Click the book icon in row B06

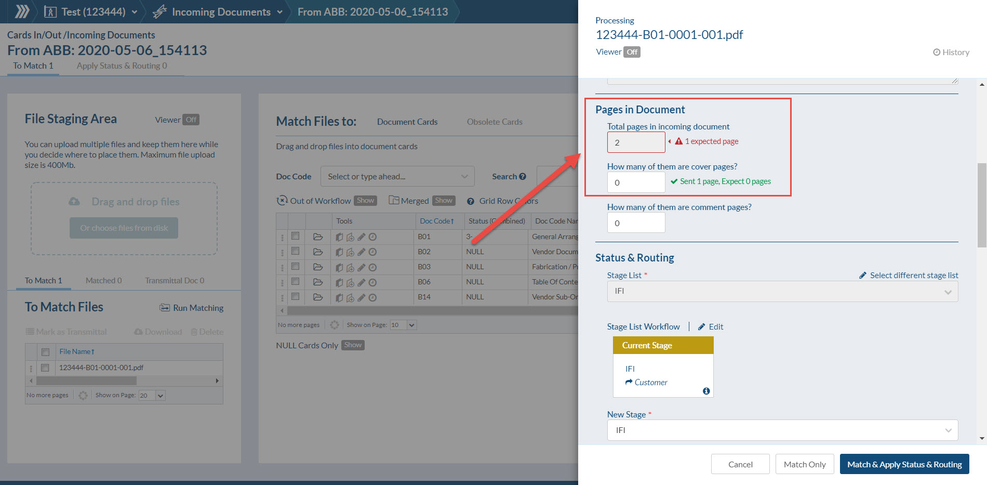pos(339,282)
